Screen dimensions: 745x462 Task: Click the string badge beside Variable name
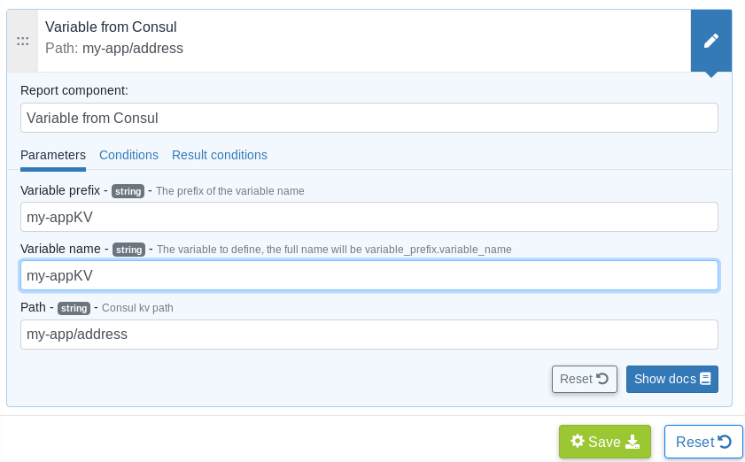pyautogui.click(x=129, y=250)
